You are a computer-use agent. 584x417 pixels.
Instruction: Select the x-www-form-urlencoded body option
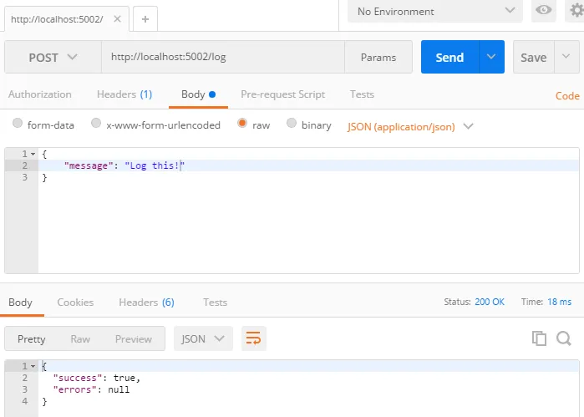coord(96,124)
